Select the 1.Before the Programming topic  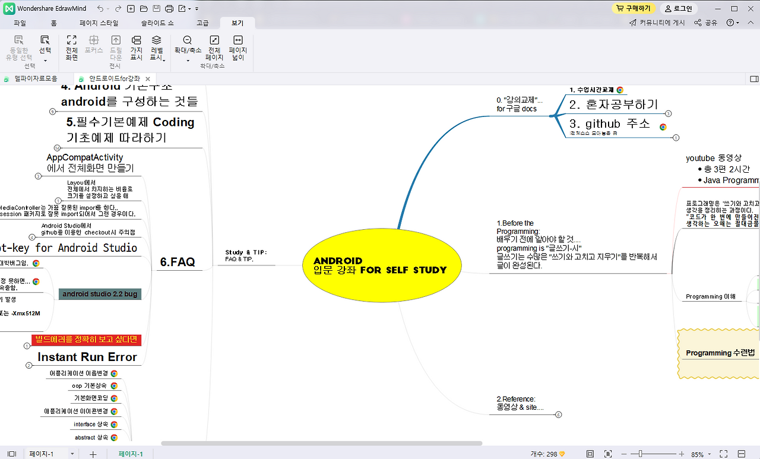point(578,245)
